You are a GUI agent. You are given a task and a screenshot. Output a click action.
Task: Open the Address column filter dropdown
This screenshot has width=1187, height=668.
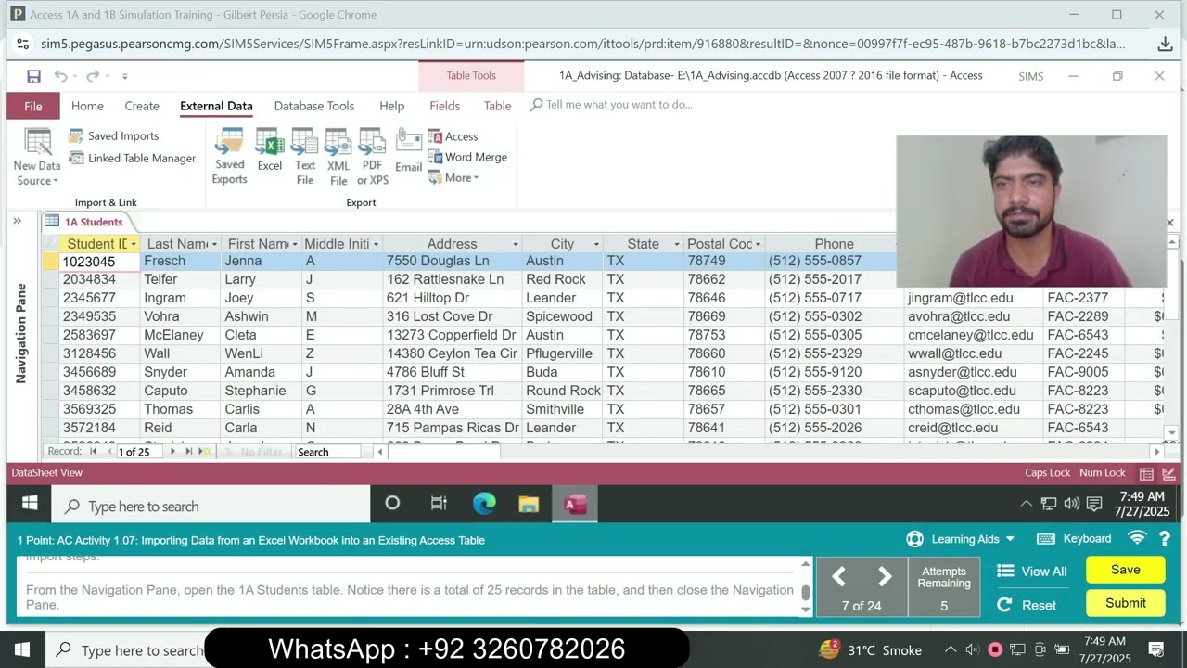click(515, 244)
